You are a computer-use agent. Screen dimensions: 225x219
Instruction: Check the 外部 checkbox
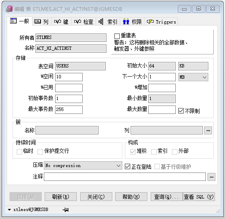(174, 152)
